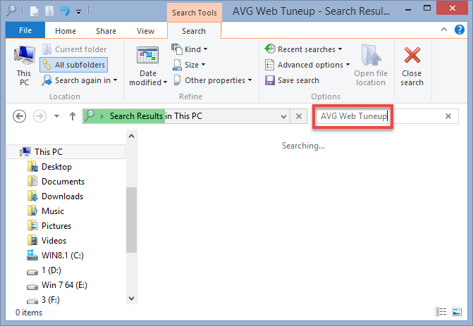Click the Size filter page icon
473x326 pixels.
(x=177, y=65)
